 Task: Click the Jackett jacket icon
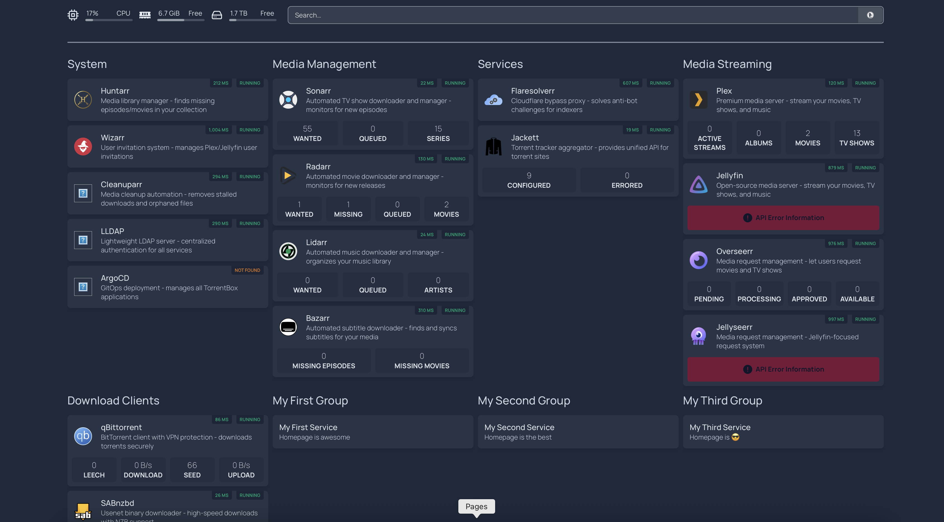[494, 147]
